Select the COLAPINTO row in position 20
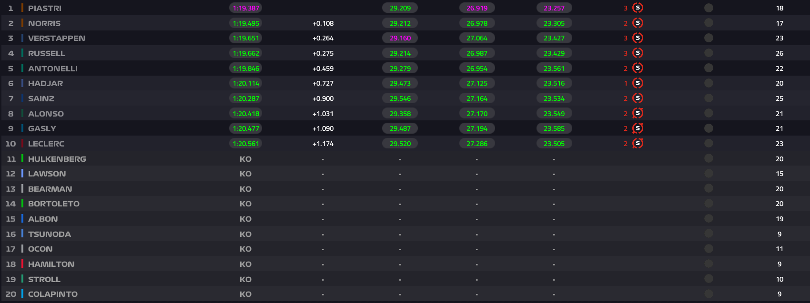This screenshot has width=810, height=303. [53, 294]
